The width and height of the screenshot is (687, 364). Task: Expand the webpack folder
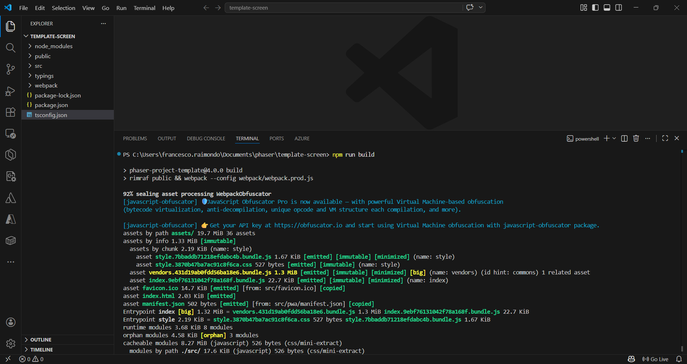pos(68,85)
